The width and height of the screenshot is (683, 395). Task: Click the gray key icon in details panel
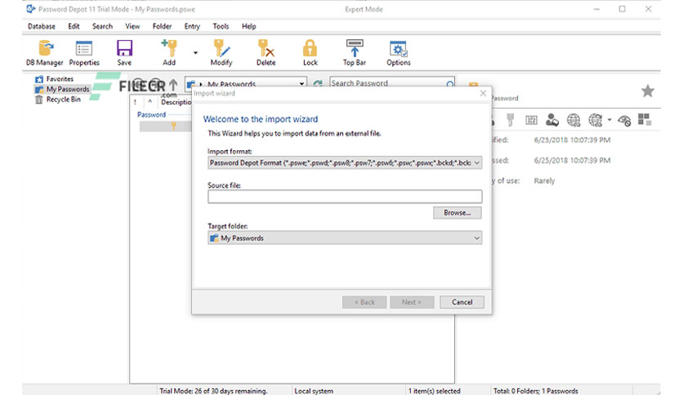tap(510, 120)
